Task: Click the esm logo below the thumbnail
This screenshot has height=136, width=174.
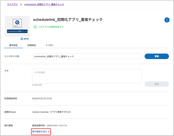Action: 25,38
